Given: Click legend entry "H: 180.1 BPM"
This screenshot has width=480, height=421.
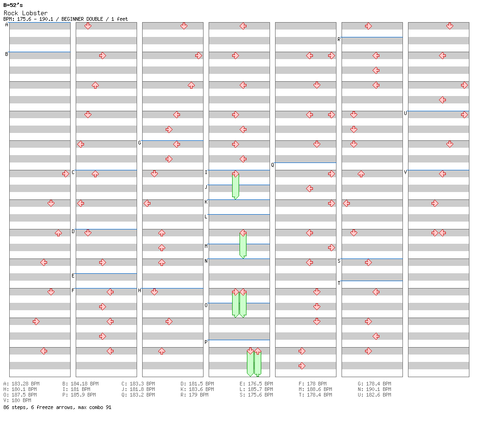Looking at the screenshot, I should click(20, 390).
